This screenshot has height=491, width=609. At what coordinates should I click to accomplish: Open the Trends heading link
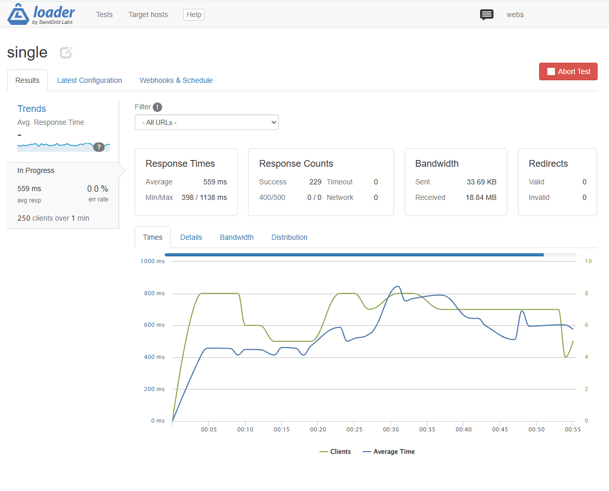tap(32, 109)
